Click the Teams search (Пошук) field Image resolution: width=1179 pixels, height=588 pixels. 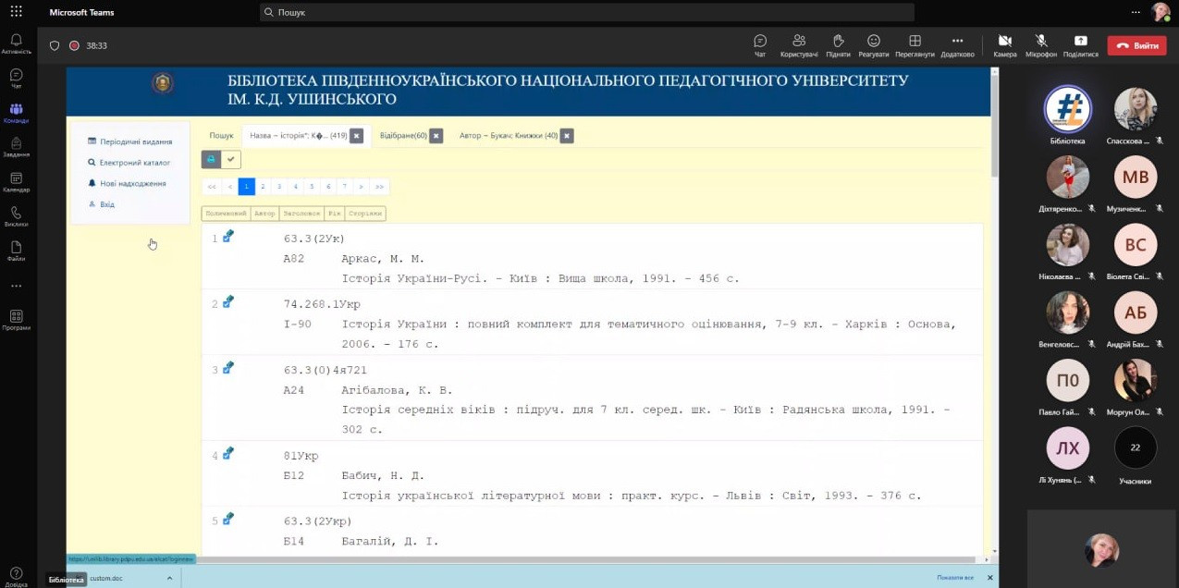click(x=587, y=12)
